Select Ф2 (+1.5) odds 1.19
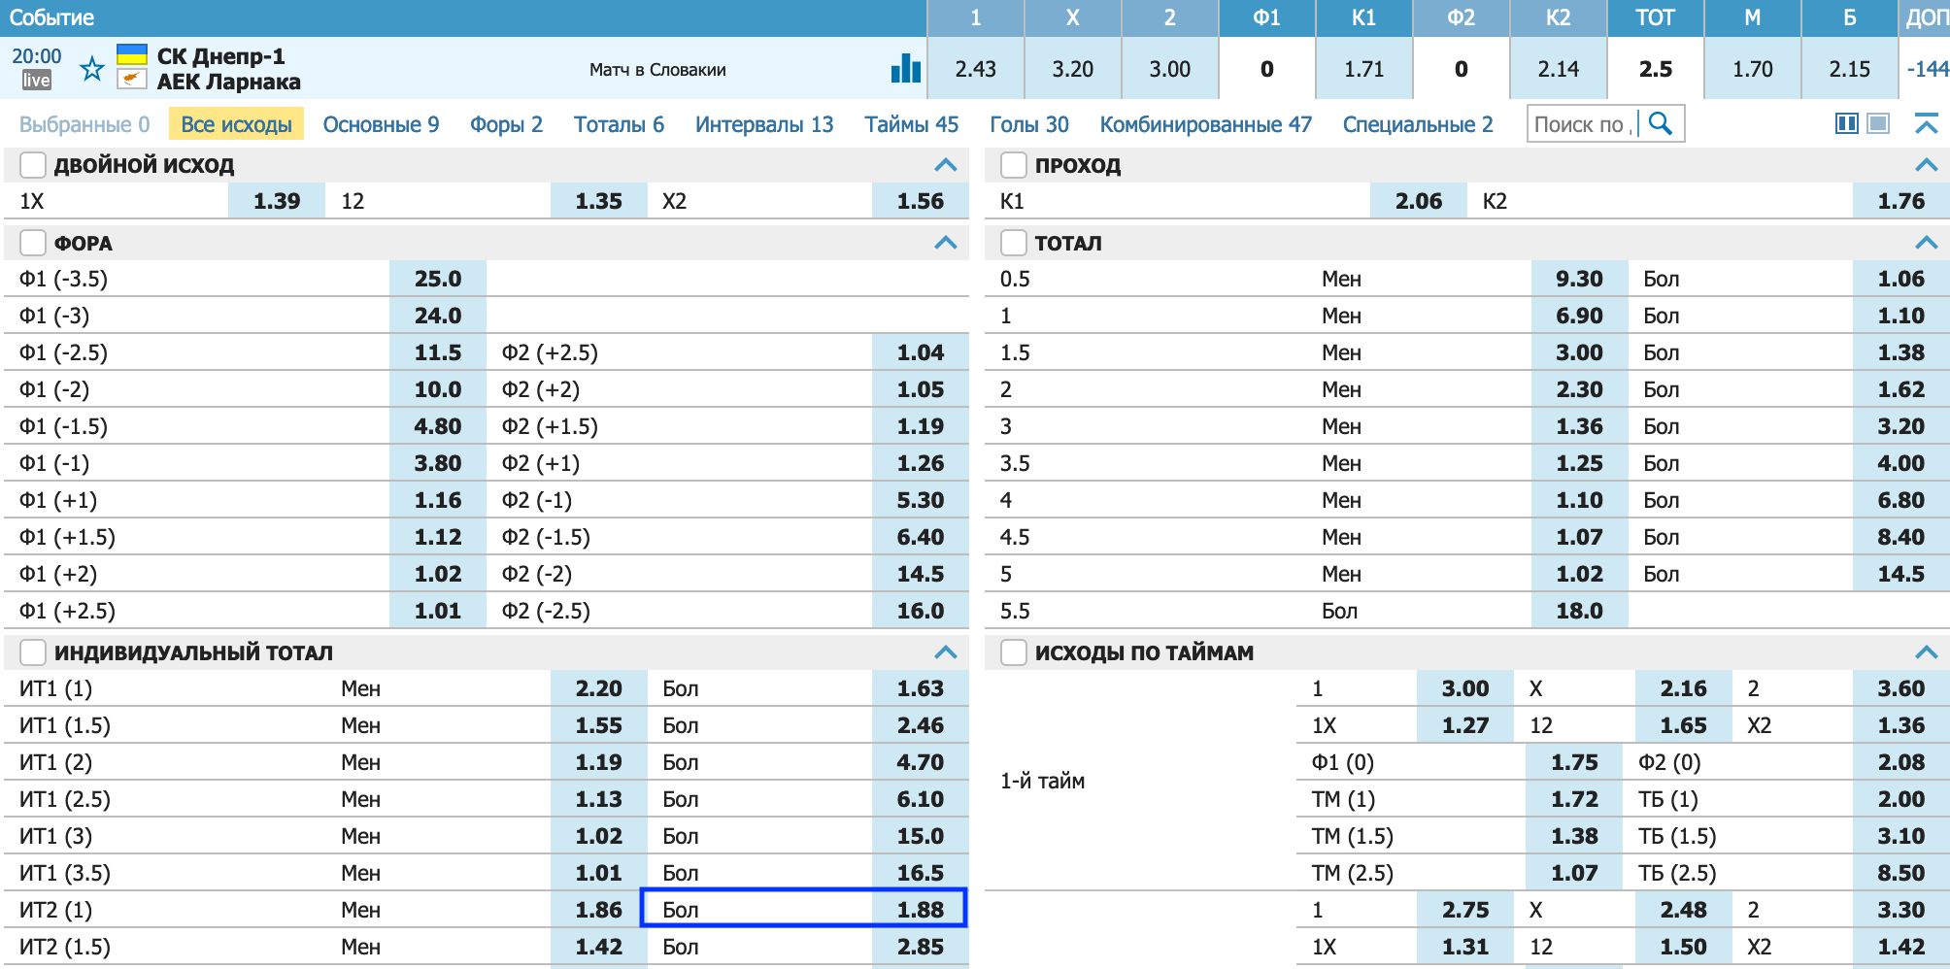This screenshot has height=969, width=1950. coord(921,426)
